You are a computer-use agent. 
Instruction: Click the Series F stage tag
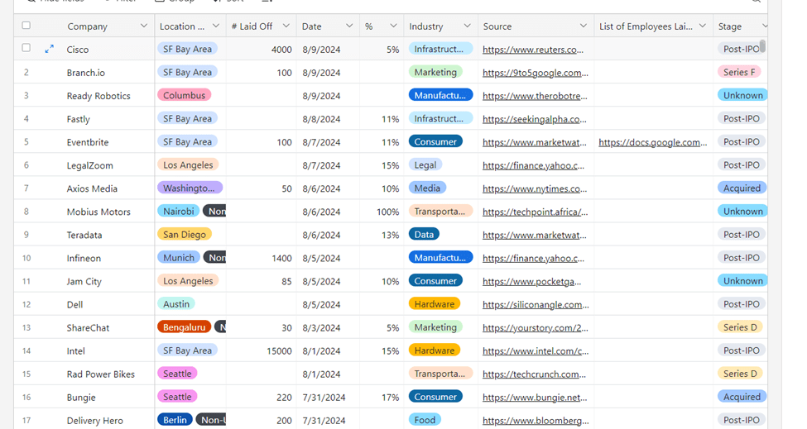pyautogui.click(x=739, y=72)
